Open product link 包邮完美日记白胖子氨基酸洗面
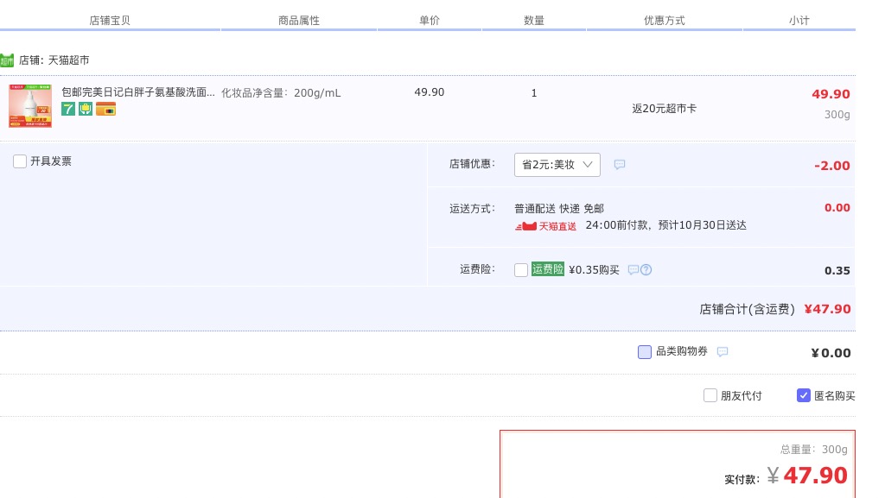Image resolution: width=885 pixels, height=498 pixels. [137, 92]
